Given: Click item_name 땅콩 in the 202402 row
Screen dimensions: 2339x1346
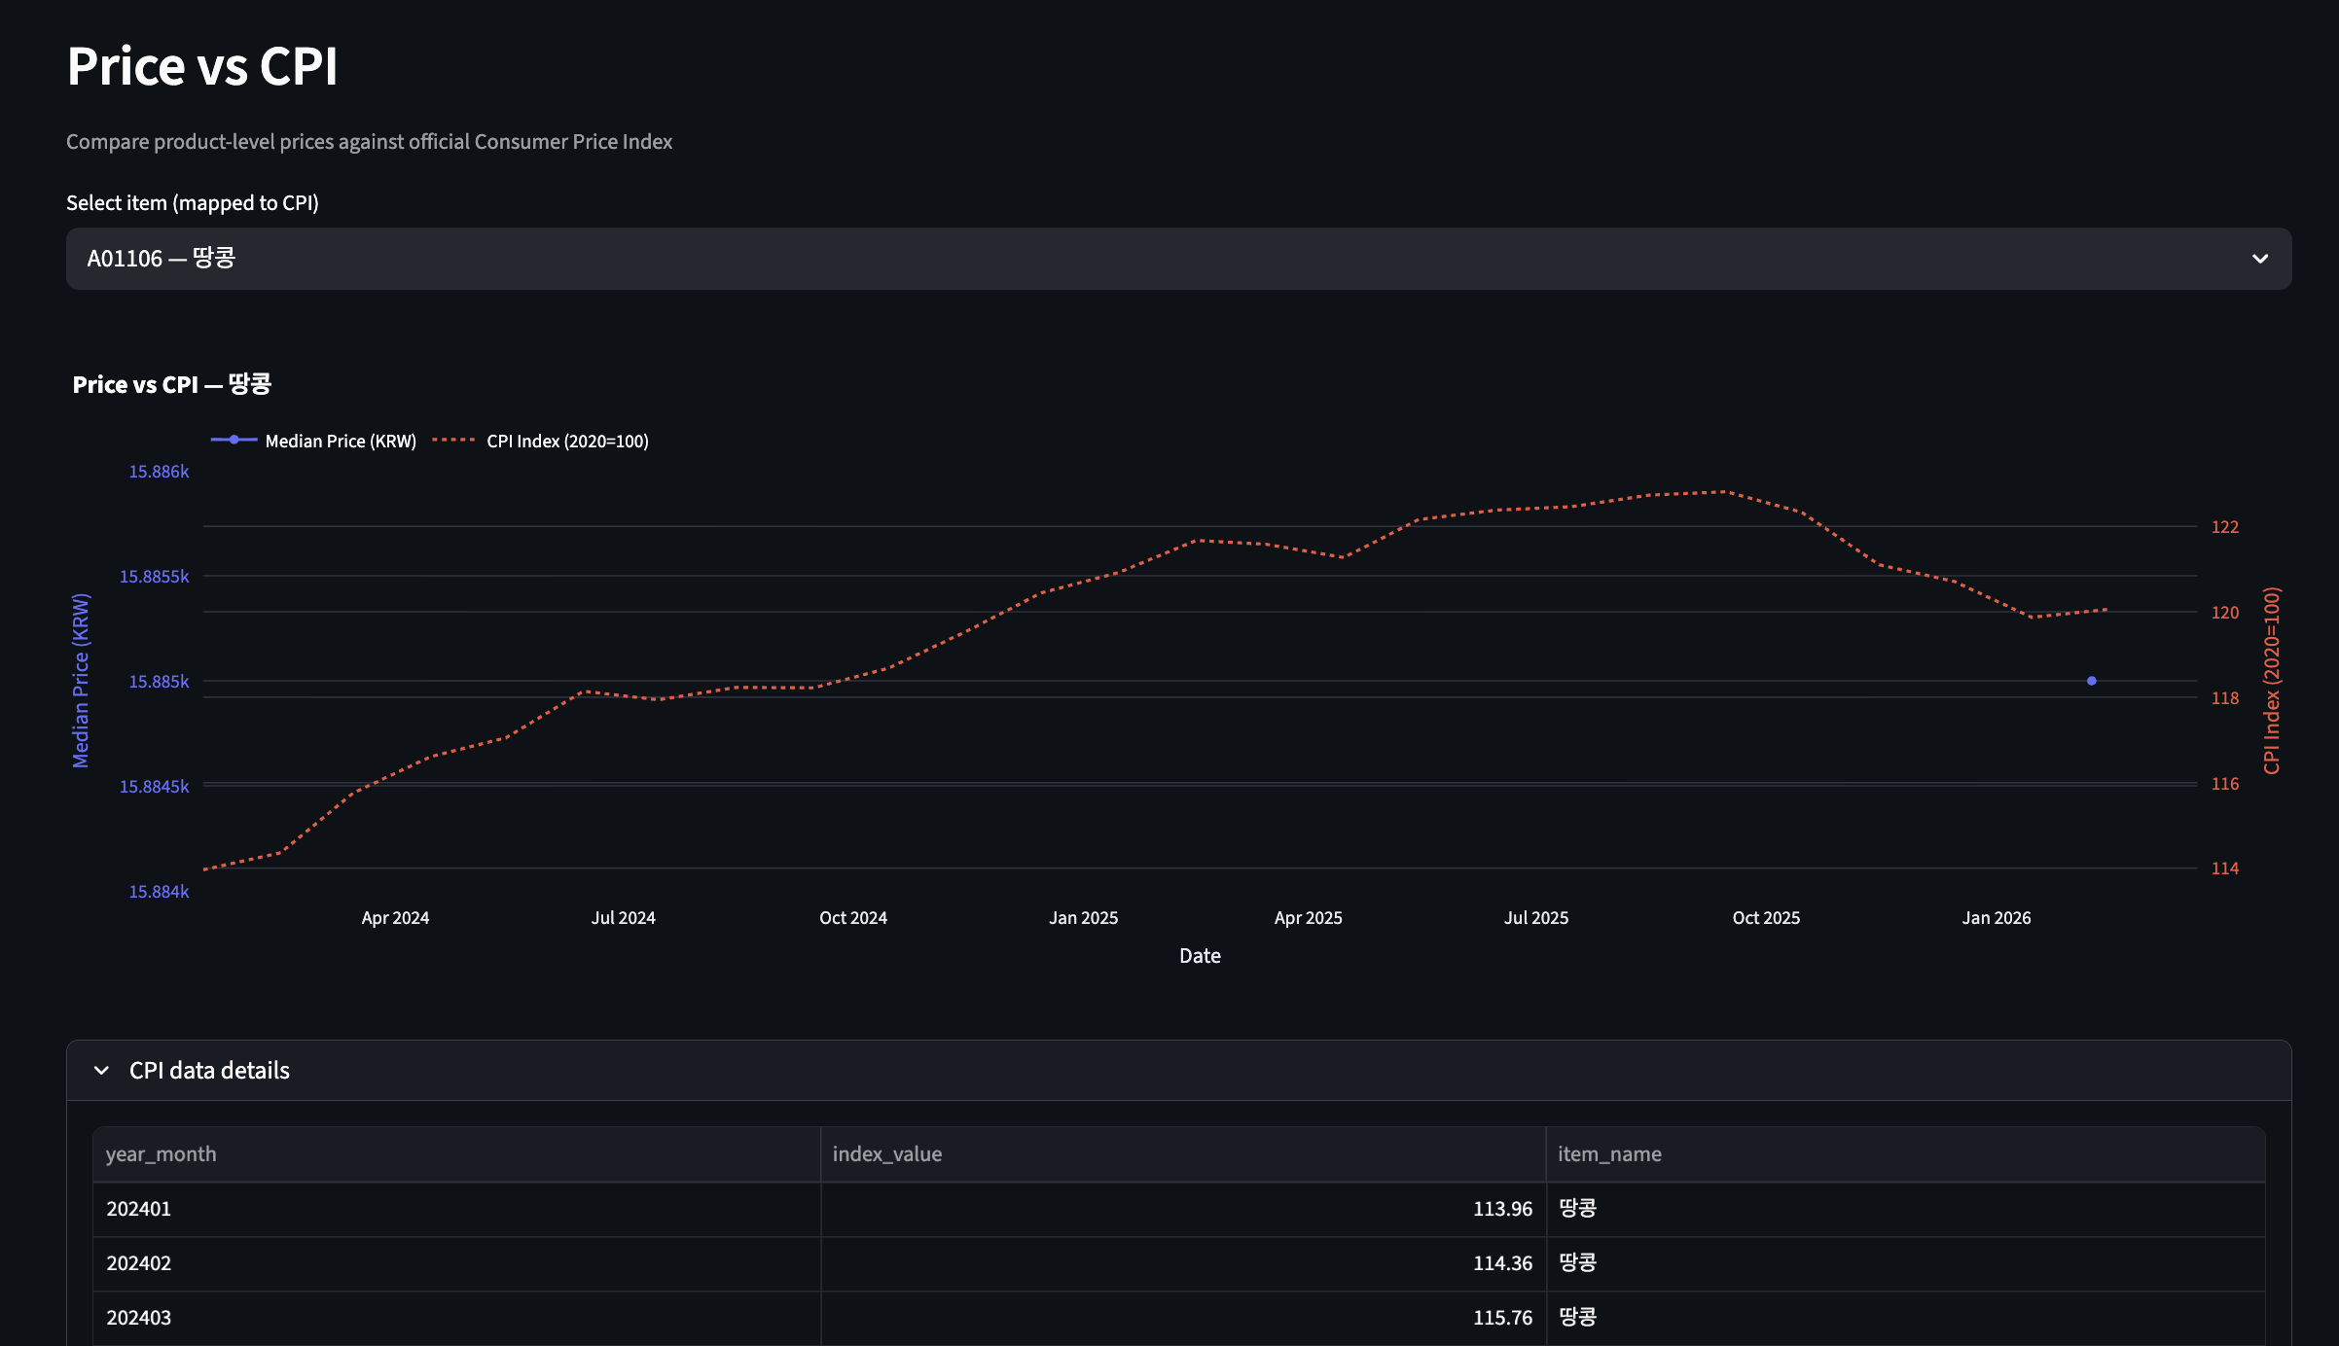Looking at the screenshot, I should 1905,1263.
